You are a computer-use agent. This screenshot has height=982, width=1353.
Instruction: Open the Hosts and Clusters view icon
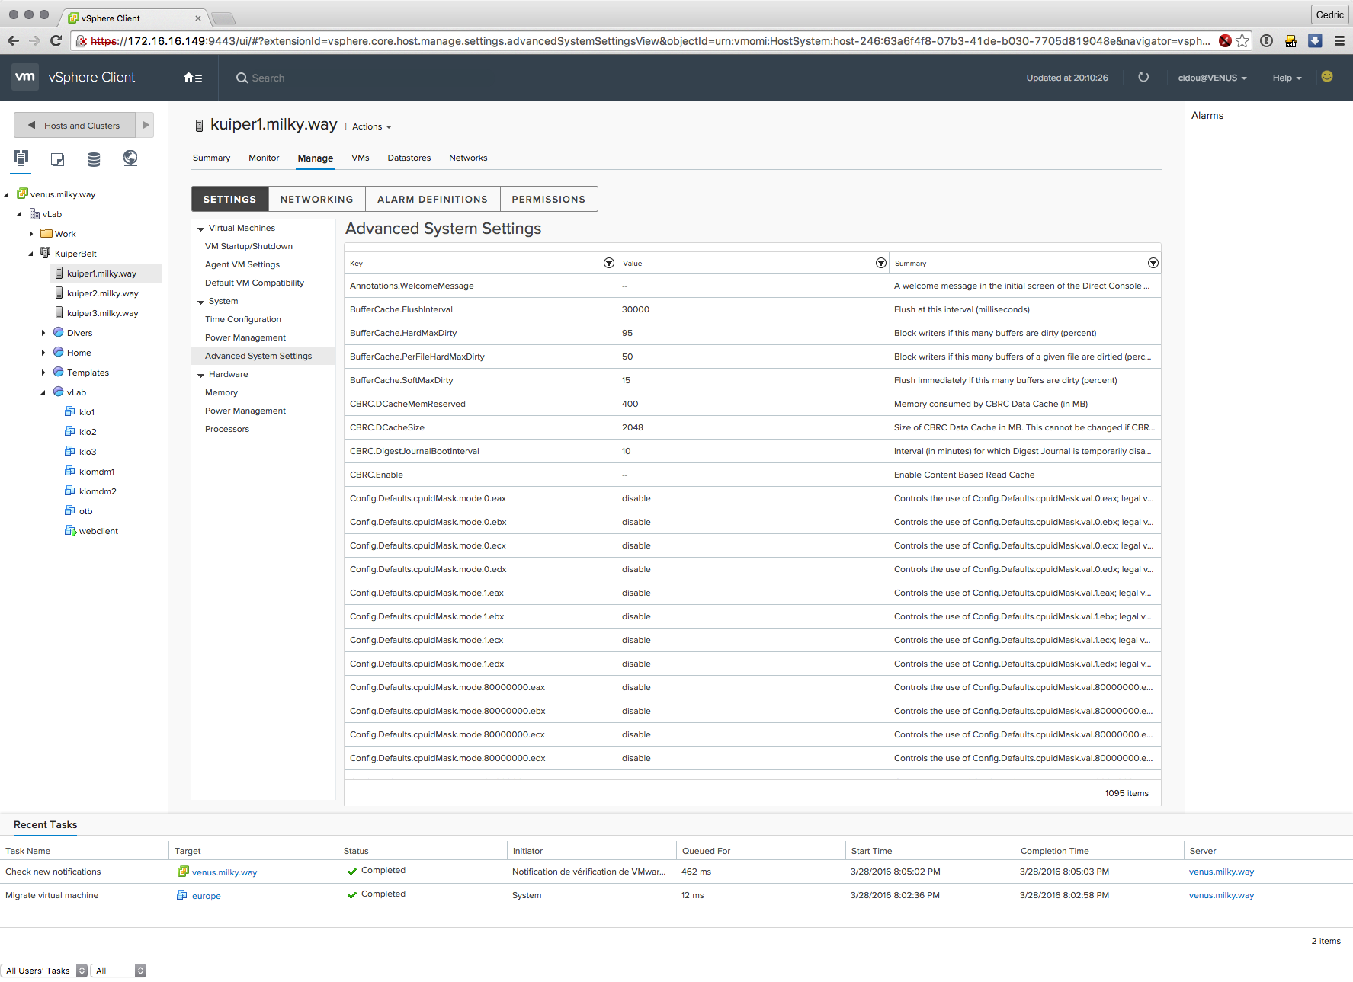[21, 158]
